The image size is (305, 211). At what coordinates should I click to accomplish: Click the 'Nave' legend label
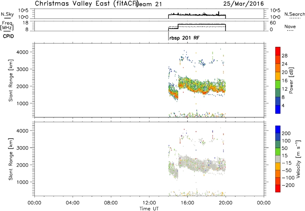(x=290, y=26)
